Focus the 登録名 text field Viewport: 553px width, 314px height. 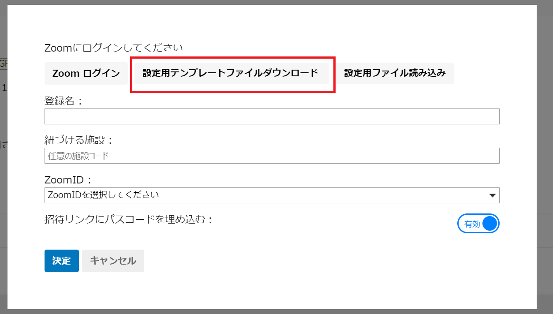pyautogui.click(x=272, y=116)
